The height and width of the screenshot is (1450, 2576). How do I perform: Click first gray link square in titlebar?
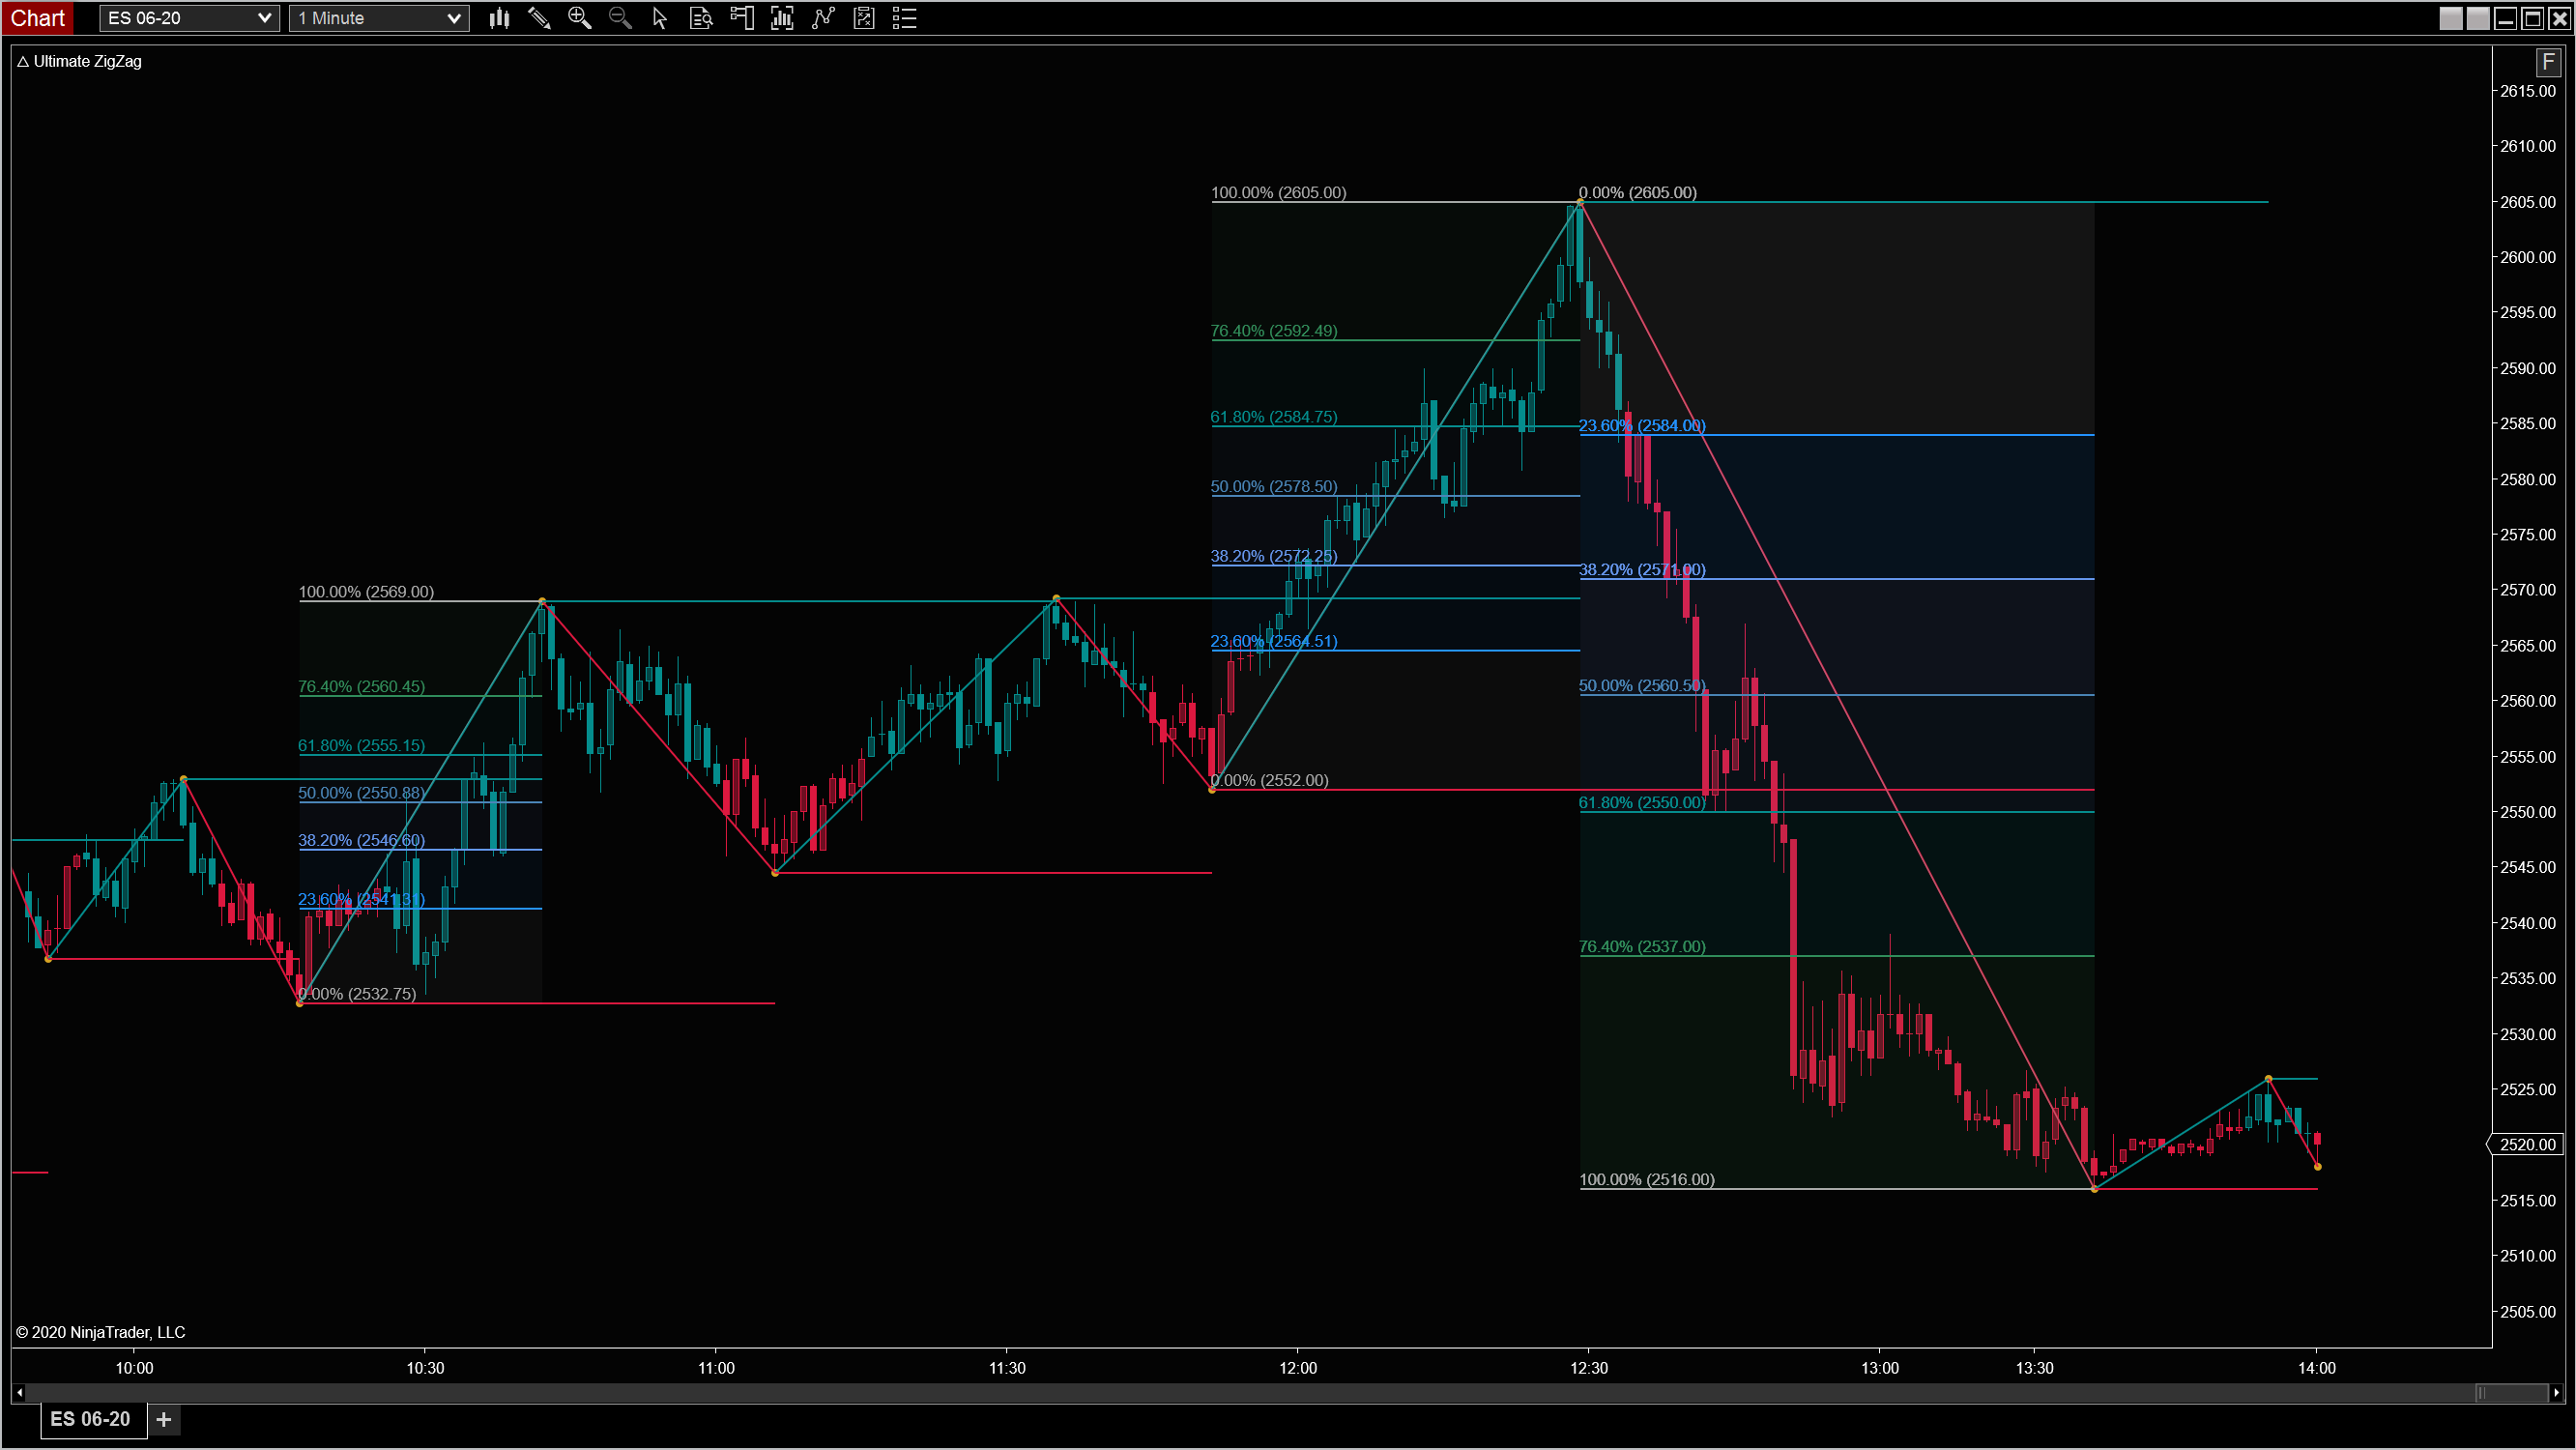pos(2450,18)
